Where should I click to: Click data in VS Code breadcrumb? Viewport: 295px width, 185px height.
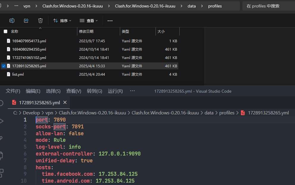pyautogui.click(x=209, y=113)
